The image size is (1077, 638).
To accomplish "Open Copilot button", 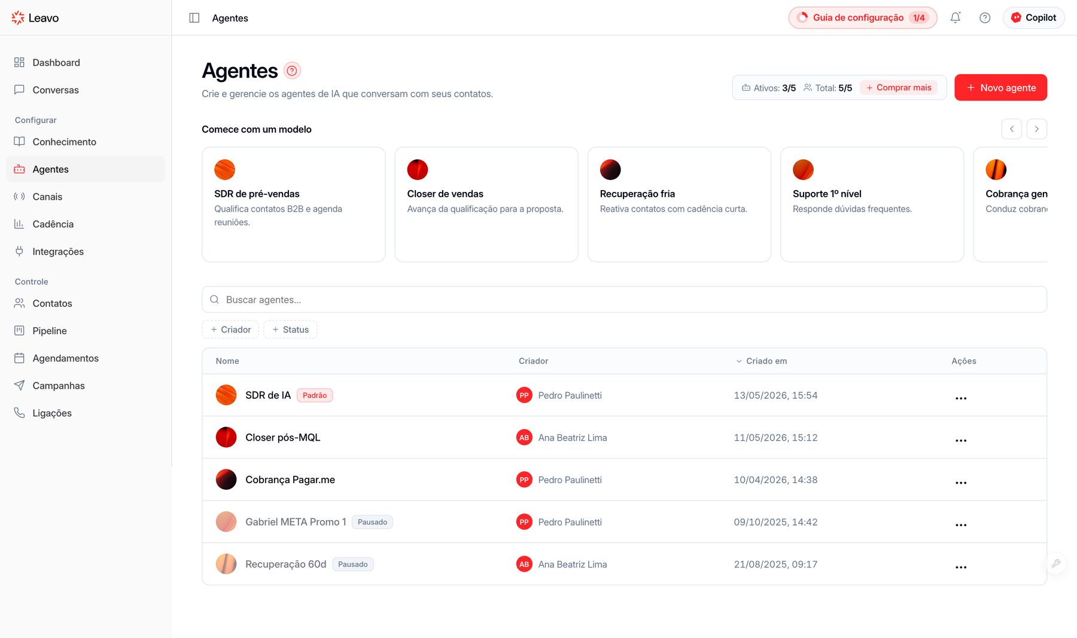I will 1034,18.
